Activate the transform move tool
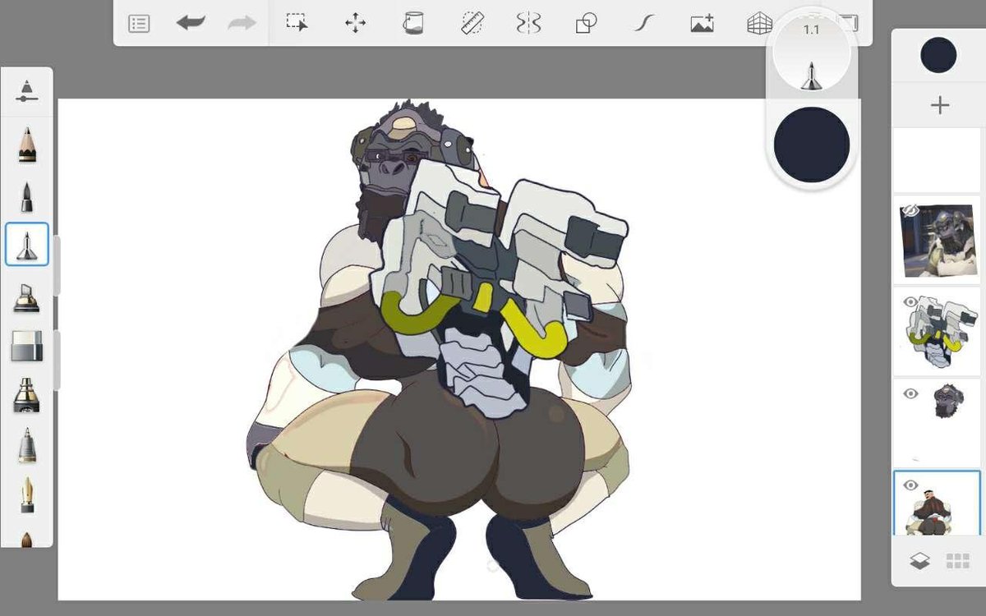986x616 pixels. point(356,23)
